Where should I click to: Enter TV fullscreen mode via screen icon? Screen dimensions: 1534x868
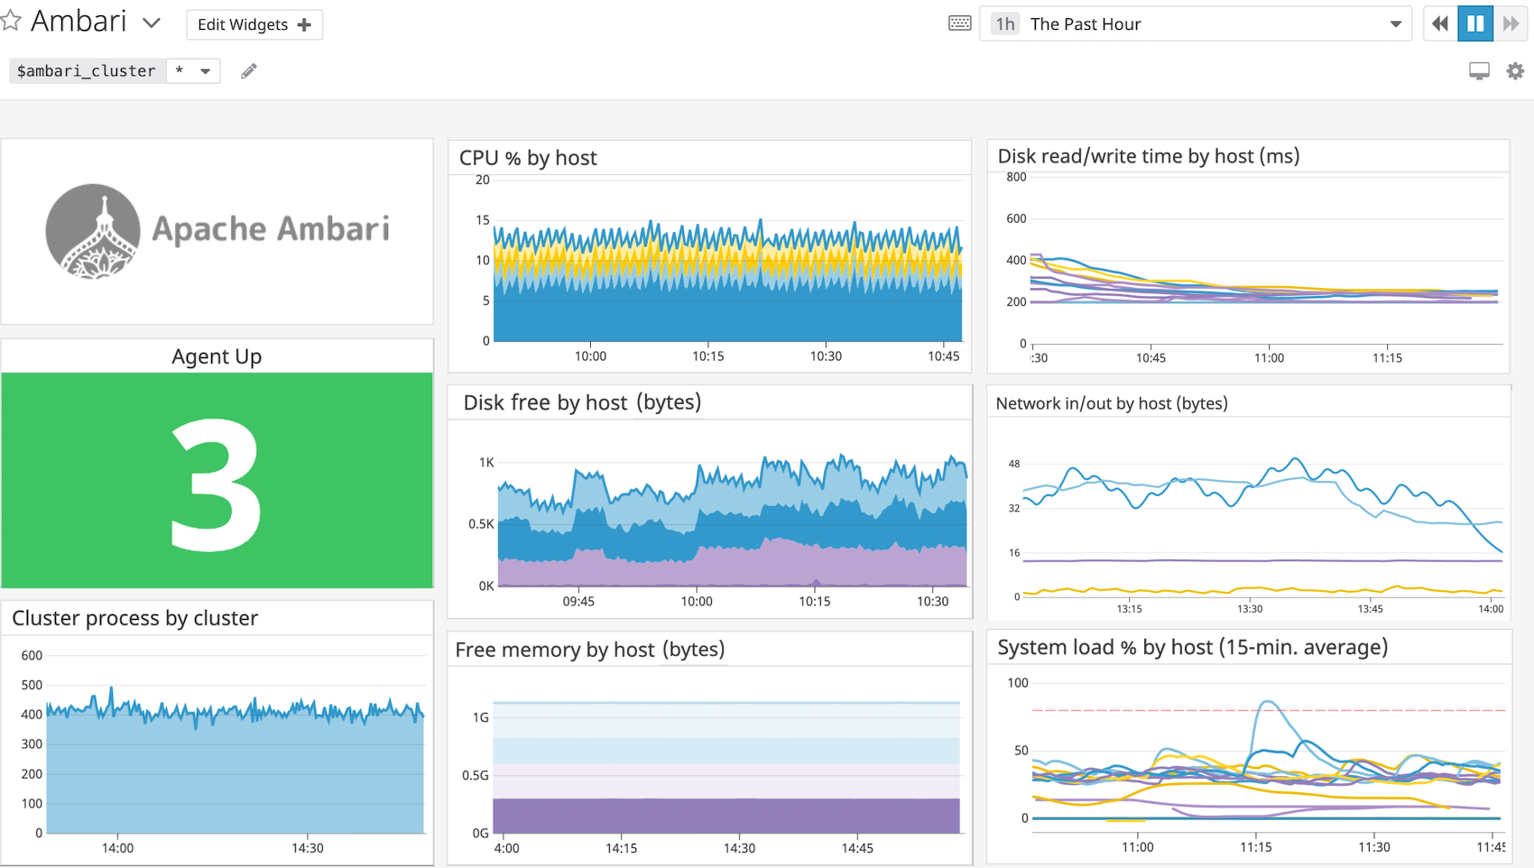coord(1478,69)
